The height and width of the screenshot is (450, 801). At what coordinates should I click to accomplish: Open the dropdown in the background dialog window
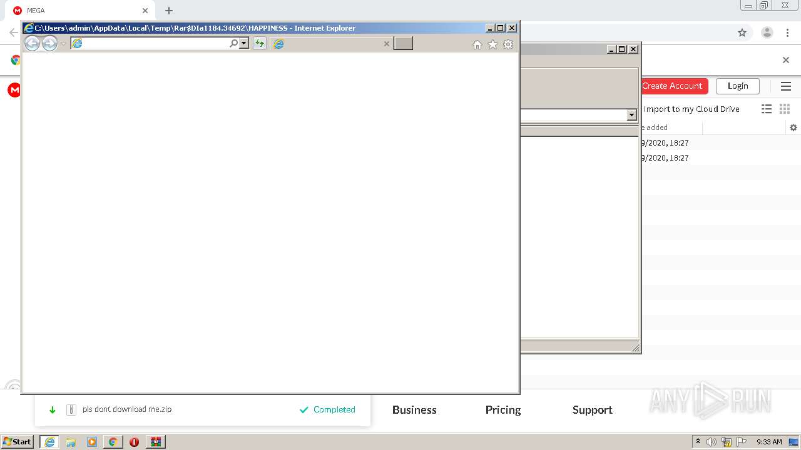[x=631, y=115]
